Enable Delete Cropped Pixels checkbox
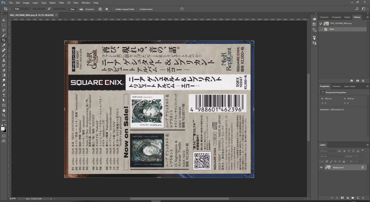This screenshot has width=370, height=202. point(113,9)
